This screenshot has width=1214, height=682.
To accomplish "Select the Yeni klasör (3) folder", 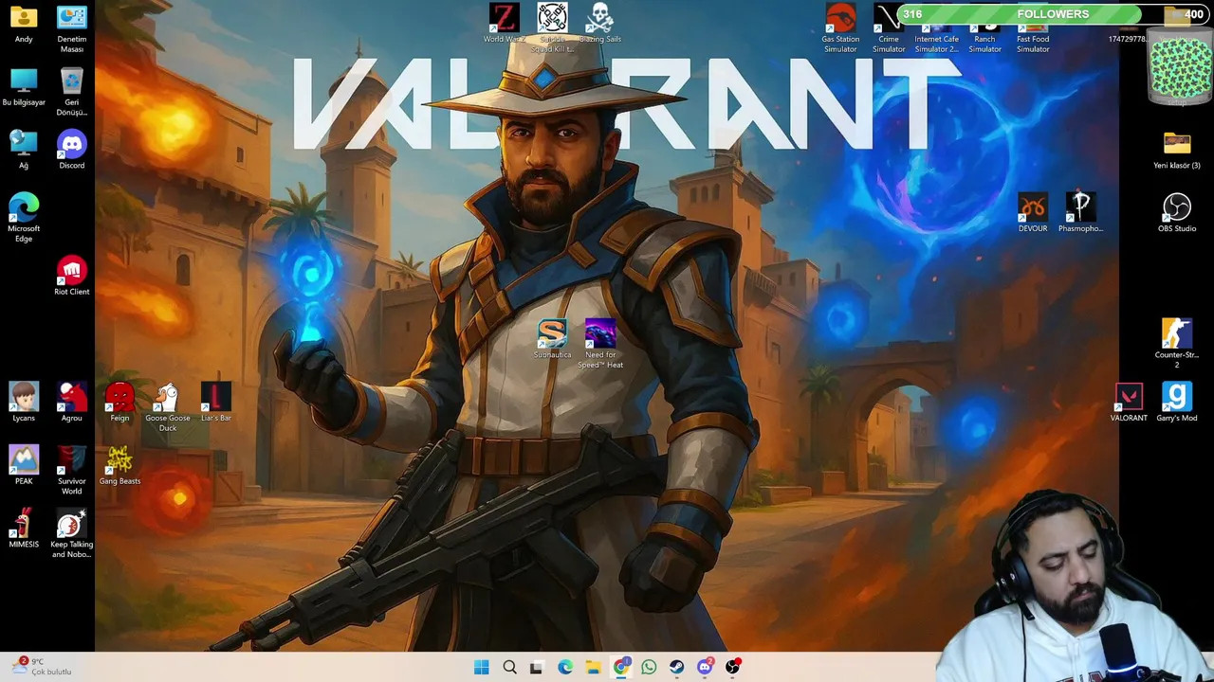I will tap(1177, 150).
